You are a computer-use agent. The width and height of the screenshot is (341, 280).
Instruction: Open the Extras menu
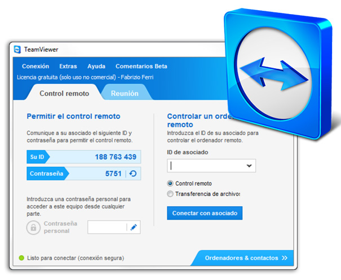click(x=68, y=66)
